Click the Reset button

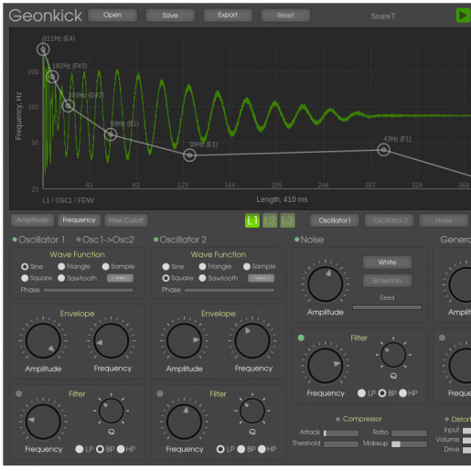click(285, 16)
